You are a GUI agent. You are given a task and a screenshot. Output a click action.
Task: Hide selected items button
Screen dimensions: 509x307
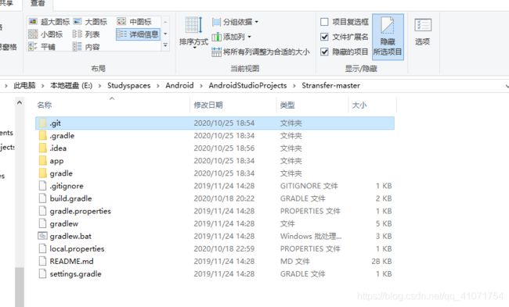(388, 37)
